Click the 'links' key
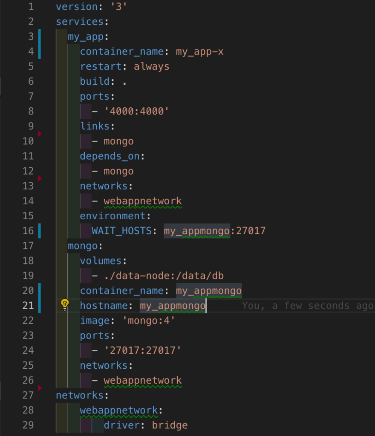The width and height of the screenshot is (375, 436). tap(95, 126)
